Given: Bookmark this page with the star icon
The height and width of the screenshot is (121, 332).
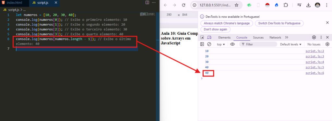Looking at the screenshot, I should click(x=236, y=5).
